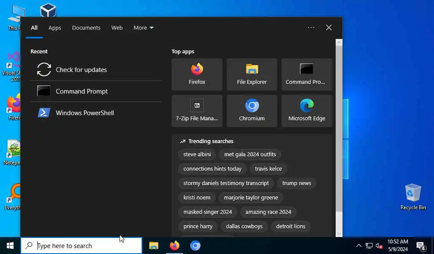This screenshot has height=254, width=434.
Task: Open 7-Zip File Manager tile
Action: [197, 111]
